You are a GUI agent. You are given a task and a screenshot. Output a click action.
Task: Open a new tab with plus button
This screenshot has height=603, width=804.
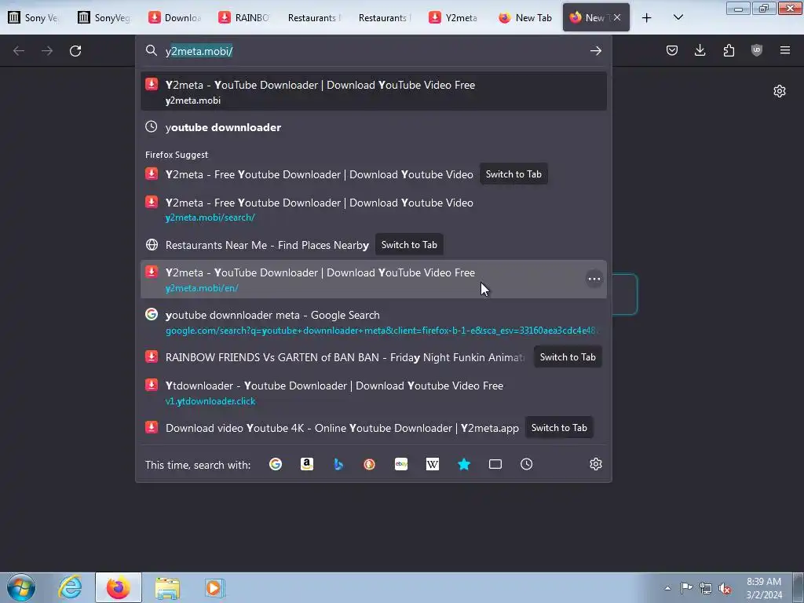tap(647, 17)
